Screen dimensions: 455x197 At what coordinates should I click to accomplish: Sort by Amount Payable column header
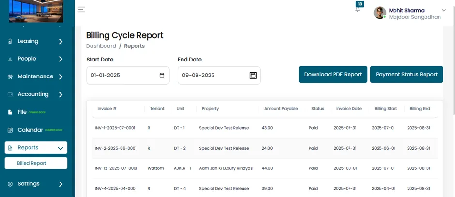click(281, 109)
